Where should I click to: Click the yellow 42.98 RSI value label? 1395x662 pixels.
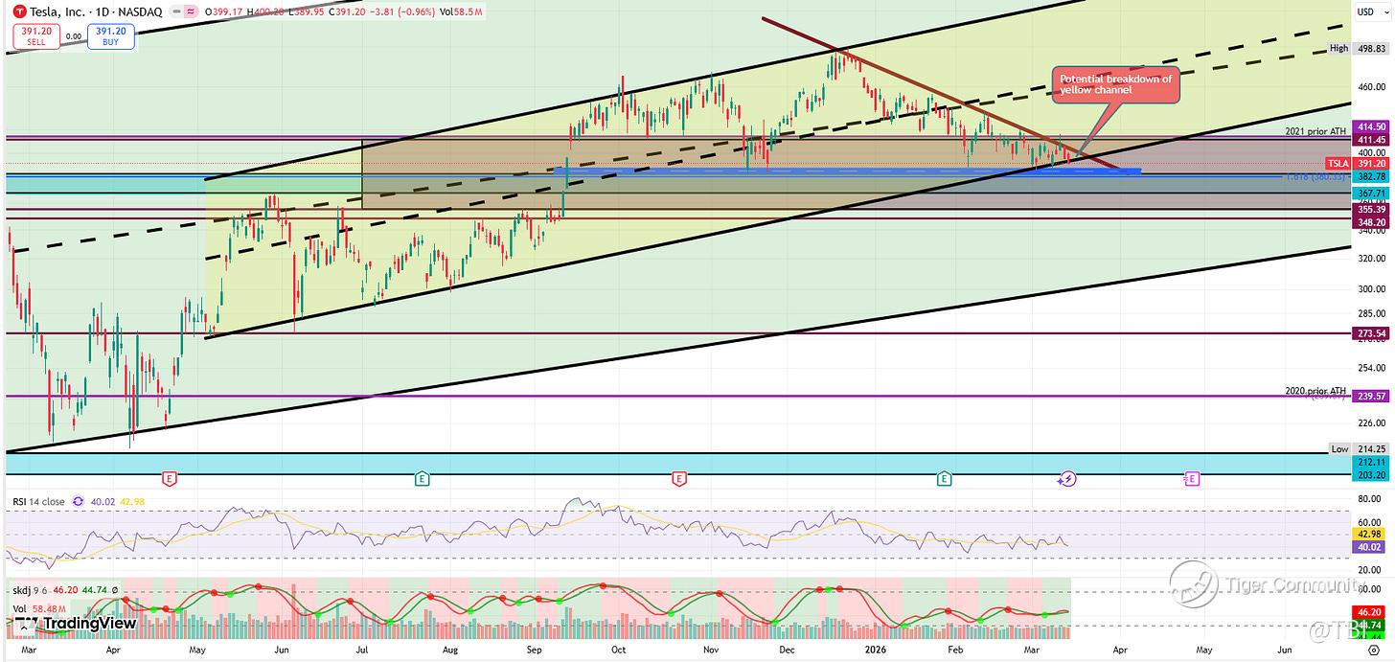pyautogui.click(x=1369, y=534)
